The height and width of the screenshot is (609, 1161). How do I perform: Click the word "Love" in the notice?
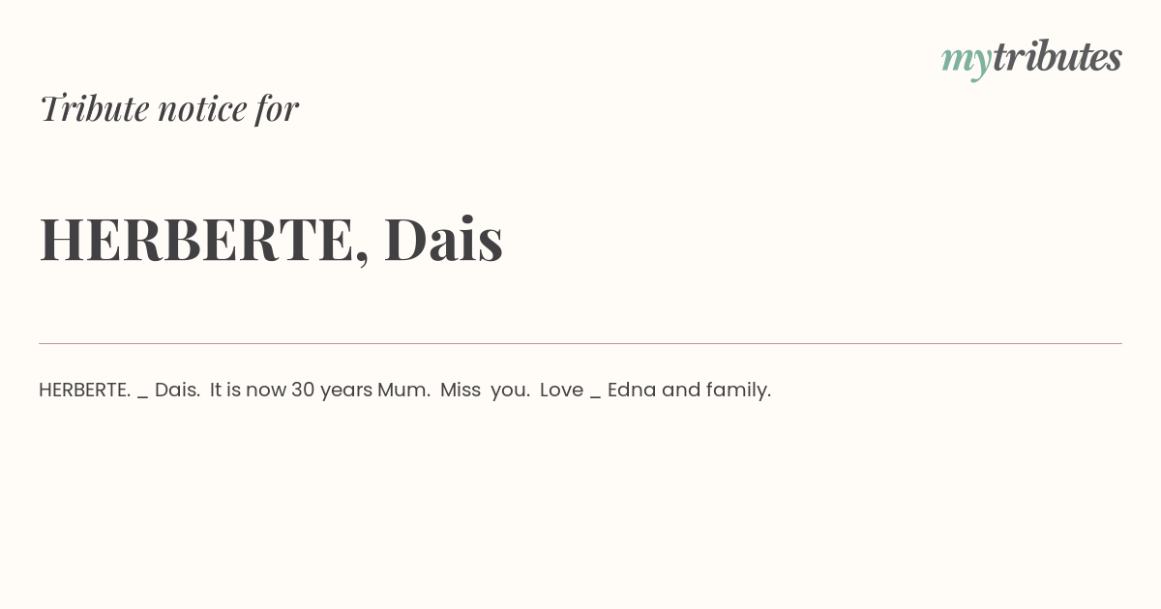(x=561, y=390)
